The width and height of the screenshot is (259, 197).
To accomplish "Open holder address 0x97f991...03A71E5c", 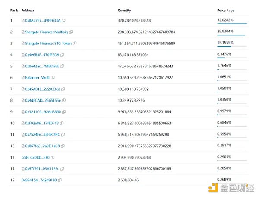I will click(42, 169).
